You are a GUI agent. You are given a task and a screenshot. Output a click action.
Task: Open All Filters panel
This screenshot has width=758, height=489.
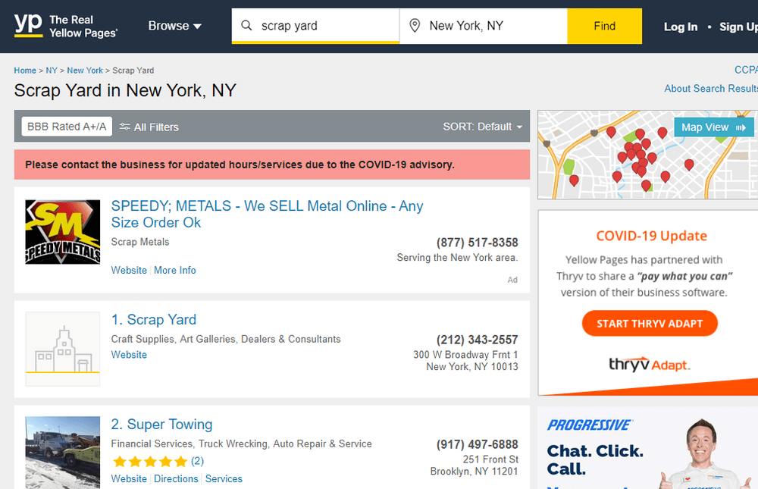pos(149,127)
